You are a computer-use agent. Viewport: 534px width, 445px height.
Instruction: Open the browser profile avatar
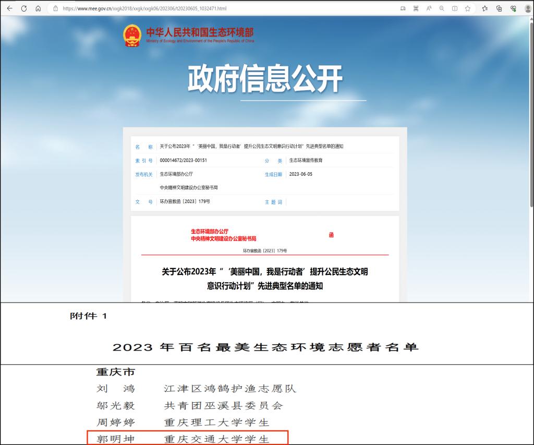528,8
